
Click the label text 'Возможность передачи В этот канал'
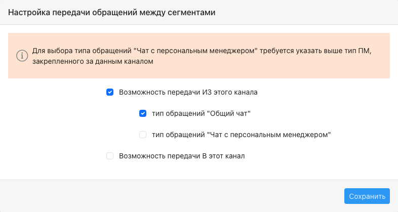[182, 156]
